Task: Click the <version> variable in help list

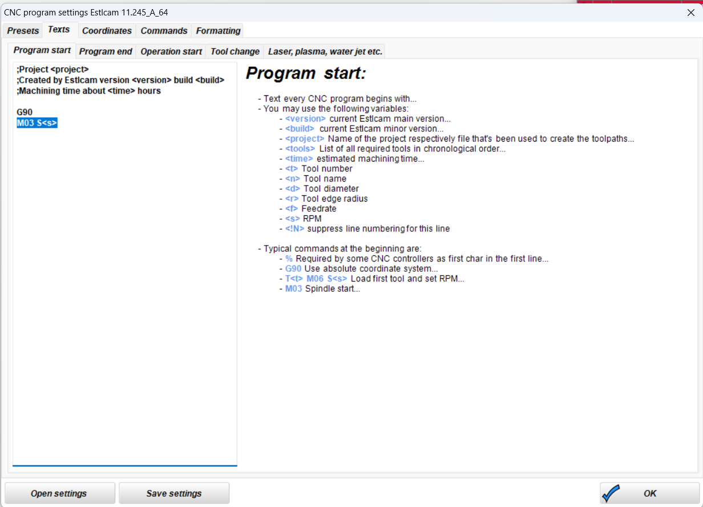Action: click(305, 119)
